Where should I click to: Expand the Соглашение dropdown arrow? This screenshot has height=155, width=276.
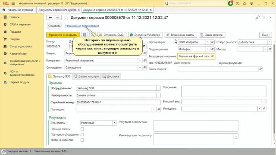pos(140,68)
